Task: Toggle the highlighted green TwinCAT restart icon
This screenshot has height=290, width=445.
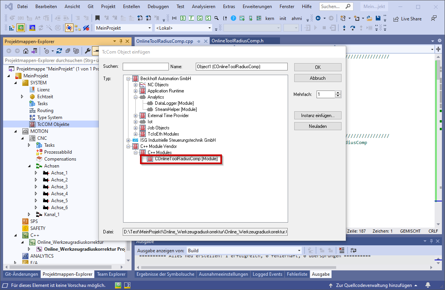Action: click(x=21, y=28)
